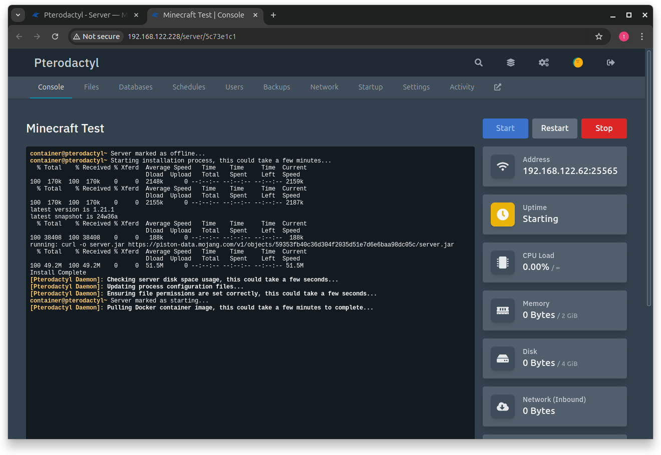661x455 pixels.
Task: Click the clock icon on the Uptime card
Action: coord(503,214)
